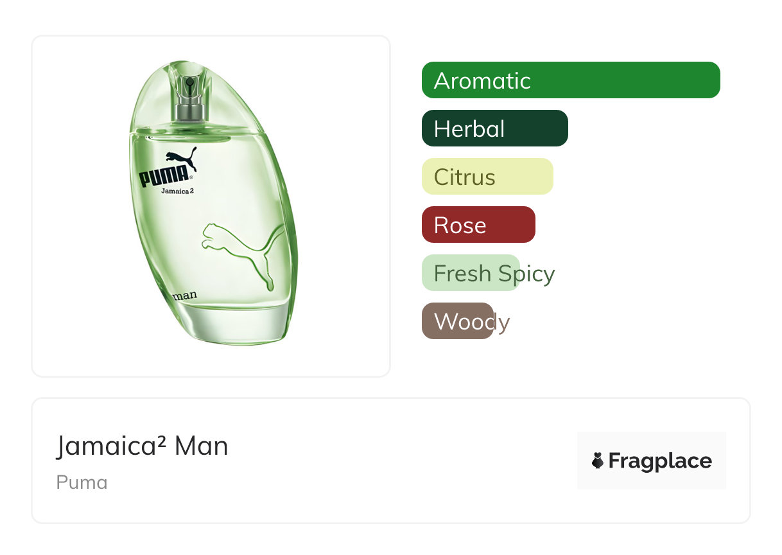Open the Jamaica² Man title link
The width and height of the screenshot is (782, 555).
click(x=142, y=446)
